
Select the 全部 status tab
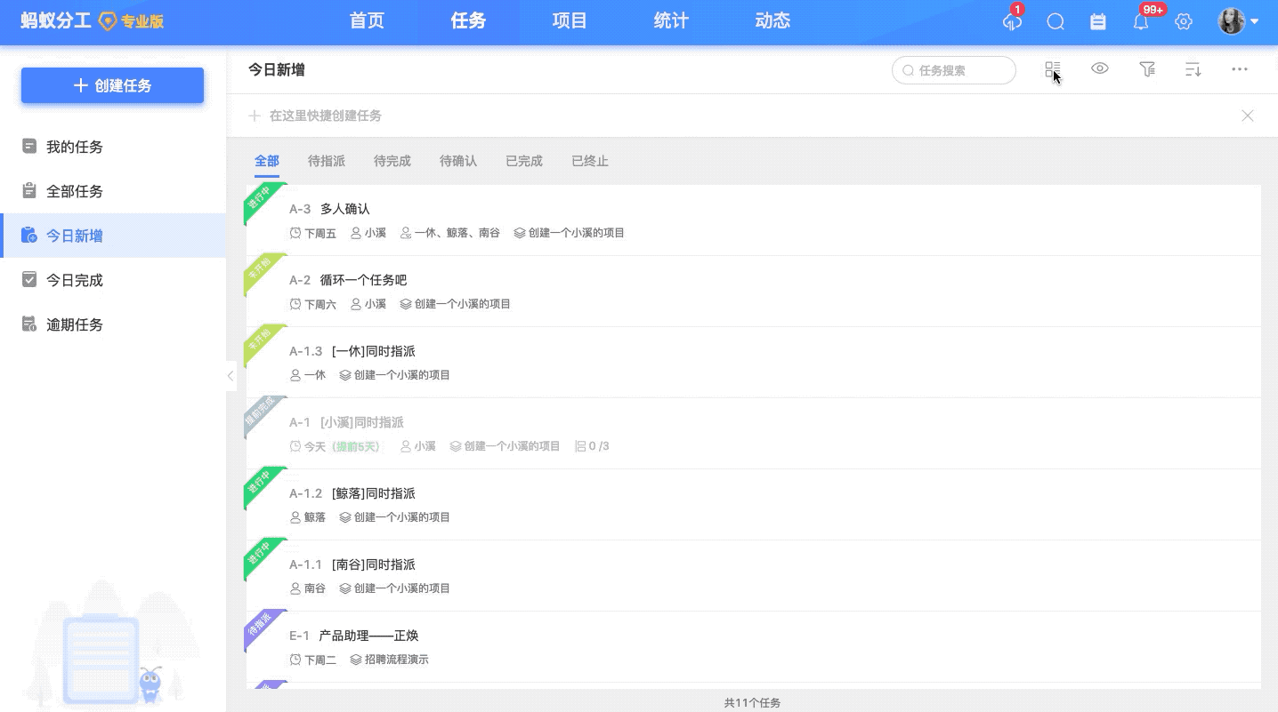267,161
